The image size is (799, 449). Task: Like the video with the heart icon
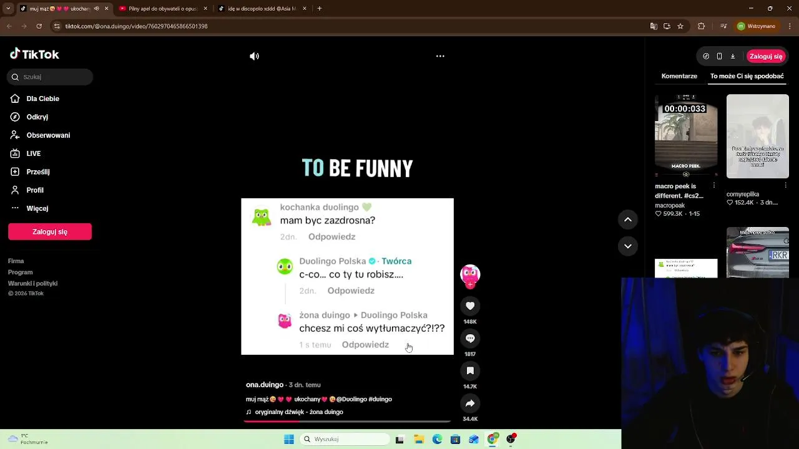[x=470, y=306]
